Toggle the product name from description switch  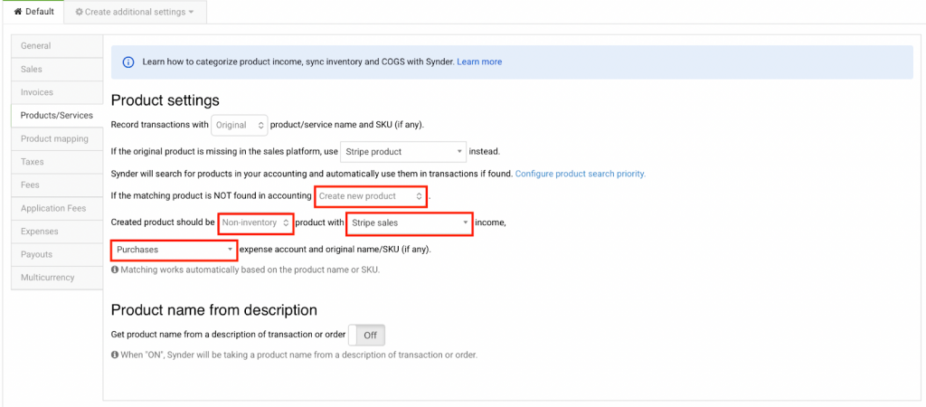(x=367, y=335)
